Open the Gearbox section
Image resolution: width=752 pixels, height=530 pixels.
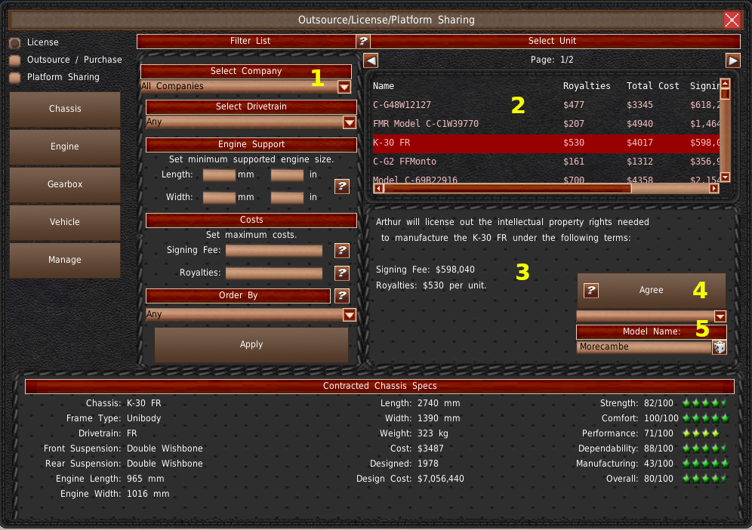[x=65, y=185]
